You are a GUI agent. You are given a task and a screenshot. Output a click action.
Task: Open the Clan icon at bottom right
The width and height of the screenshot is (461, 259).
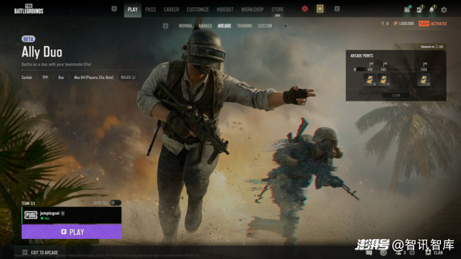tap(434, 252)
